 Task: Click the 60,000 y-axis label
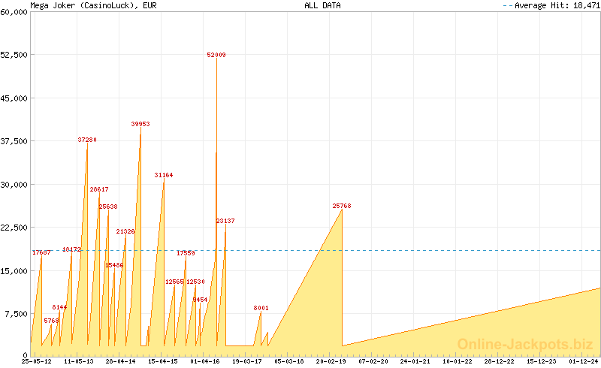pos(14,12)
